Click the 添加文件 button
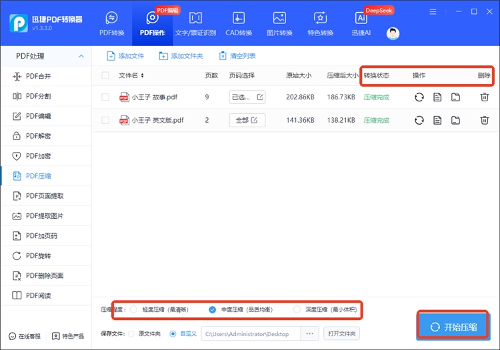Screen dimensions: 500x350 pos(125,56)
